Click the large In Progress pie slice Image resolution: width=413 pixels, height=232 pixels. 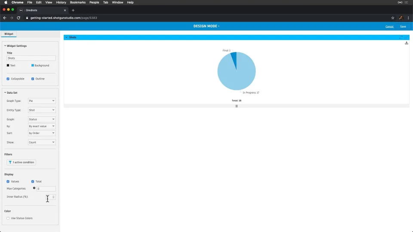click(237, 76)
